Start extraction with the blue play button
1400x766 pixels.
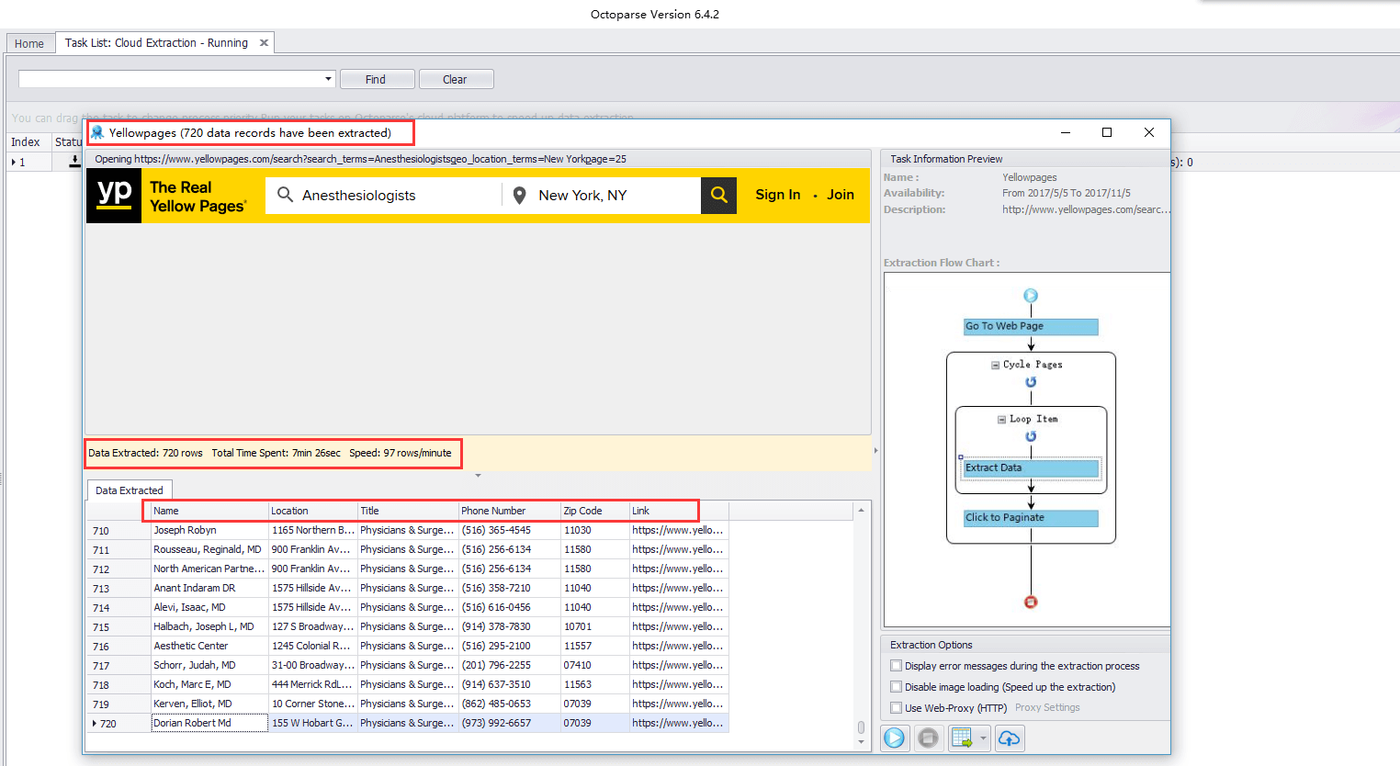tap(894, 738)
